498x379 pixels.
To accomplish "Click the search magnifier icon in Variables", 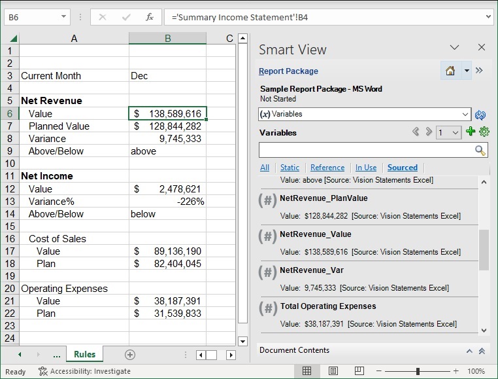I will click(480, 150).
